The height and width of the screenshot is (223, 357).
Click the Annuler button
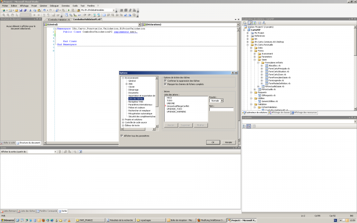click(228, 142)
